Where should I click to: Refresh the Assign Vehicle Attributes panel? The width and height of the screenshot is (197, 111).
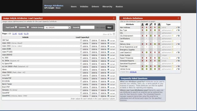[x=114, y=18]
